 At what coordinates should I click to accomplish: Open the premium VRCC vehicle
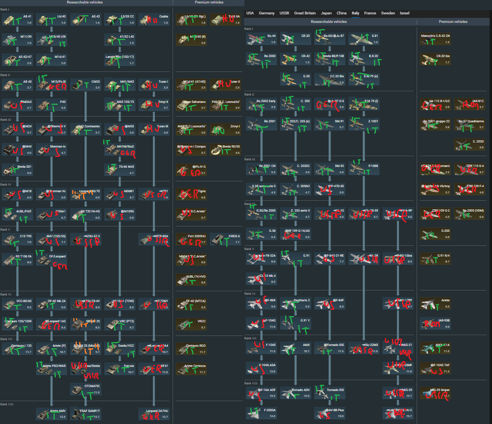(x=191, y=324)
